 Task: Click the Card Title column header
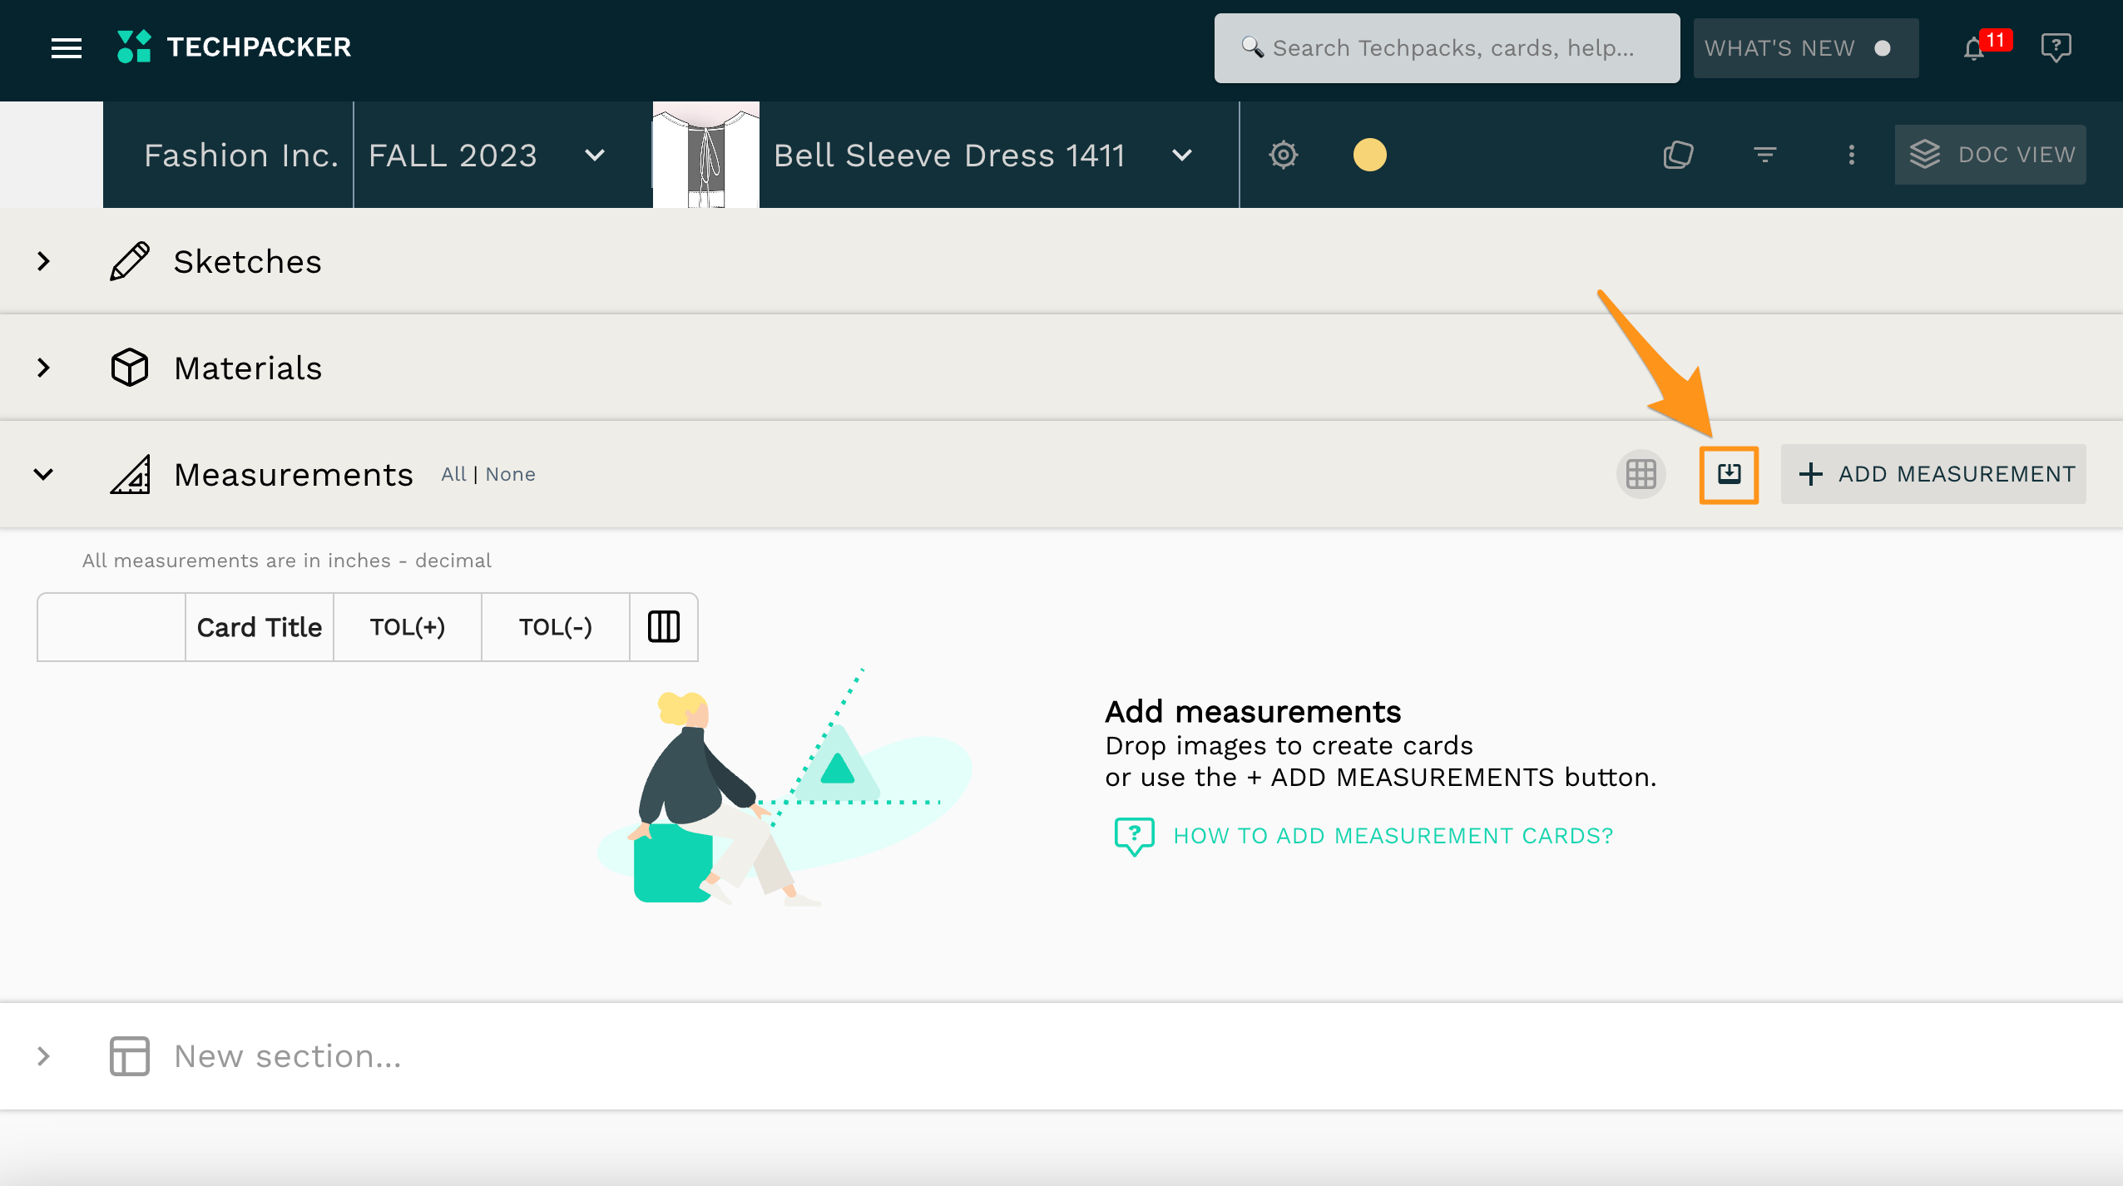(259, 627)
